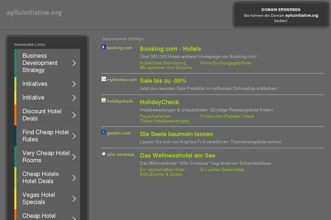Click the gastein.com favicon icon
Viewport: 331px width, 220px height.
[x=104, y=132]
